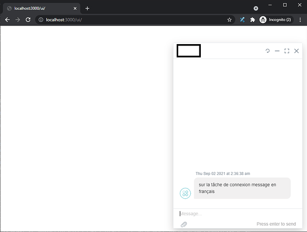Screen dimensions: 307x232
Task: Close the chat widget
Action: tap(297, 51)
